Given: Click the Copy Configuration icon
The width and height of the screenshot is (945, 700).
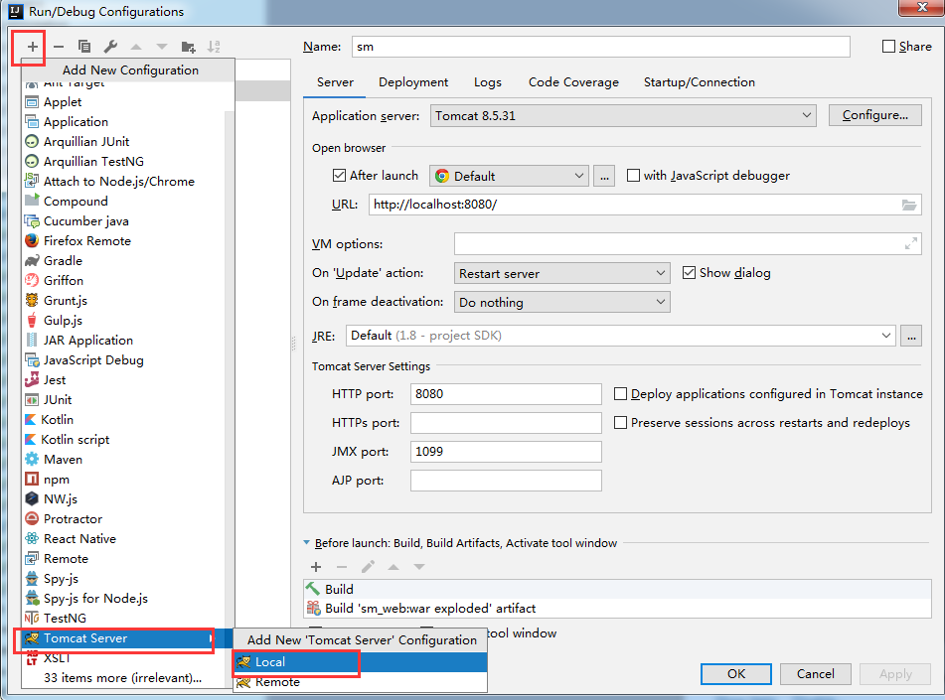Looking at the screenshot, I should click(84, 47).
